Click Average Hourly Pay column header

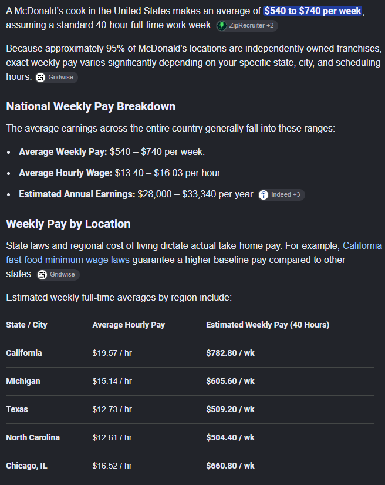click(x=129, y=325)
